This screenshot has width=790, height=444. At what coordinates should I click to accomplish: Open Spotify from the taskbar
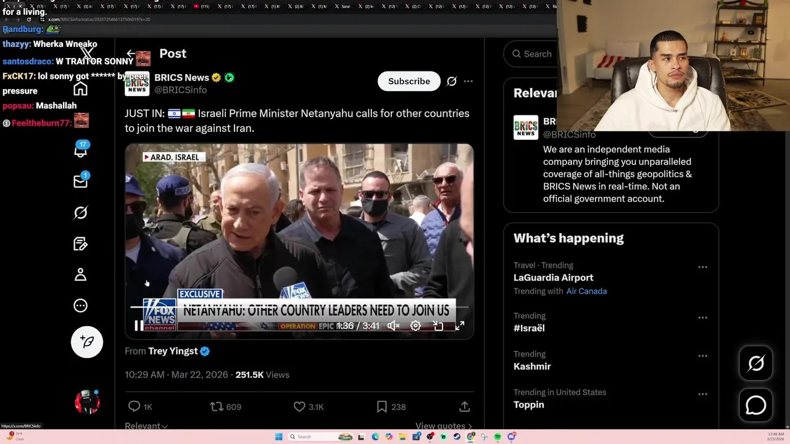point(497,437)
